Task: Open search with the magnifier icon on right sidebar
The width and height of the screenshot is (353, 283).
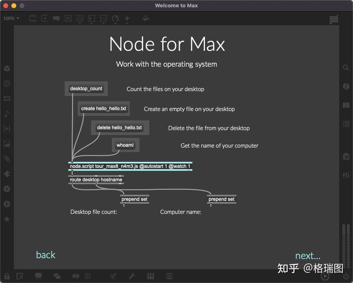Action: (x=346, y=68)
